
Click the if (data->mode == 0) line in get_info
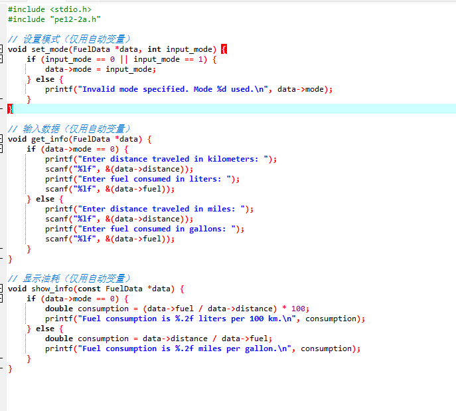click(78, 149)
